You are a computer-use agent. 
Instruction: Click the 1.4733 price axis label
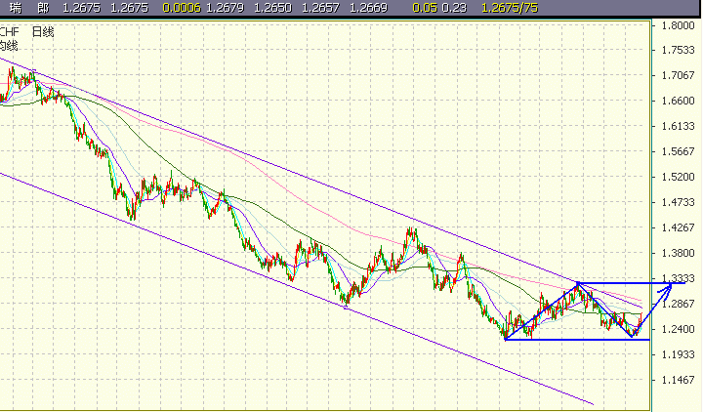678,203
